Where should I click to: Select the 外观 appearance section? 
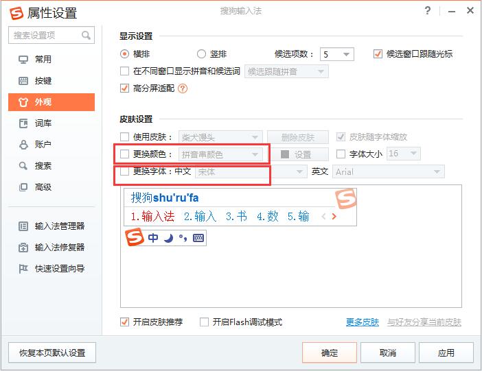[x=51, y=102]
